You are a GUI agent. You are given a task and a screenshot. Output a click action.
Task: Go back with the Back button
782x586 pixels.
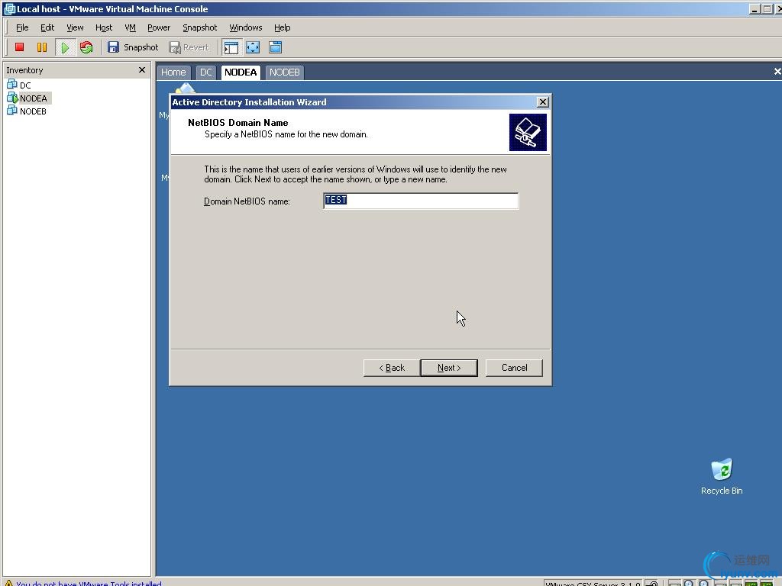[x=392, y=368]
